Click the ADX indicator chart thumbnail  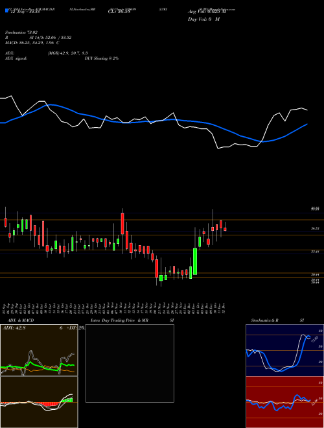[x=39, y=350]
